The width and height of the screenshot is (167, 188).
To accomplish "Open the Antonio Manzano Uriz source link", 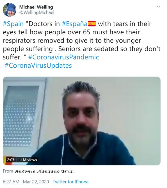I will 44,171.
